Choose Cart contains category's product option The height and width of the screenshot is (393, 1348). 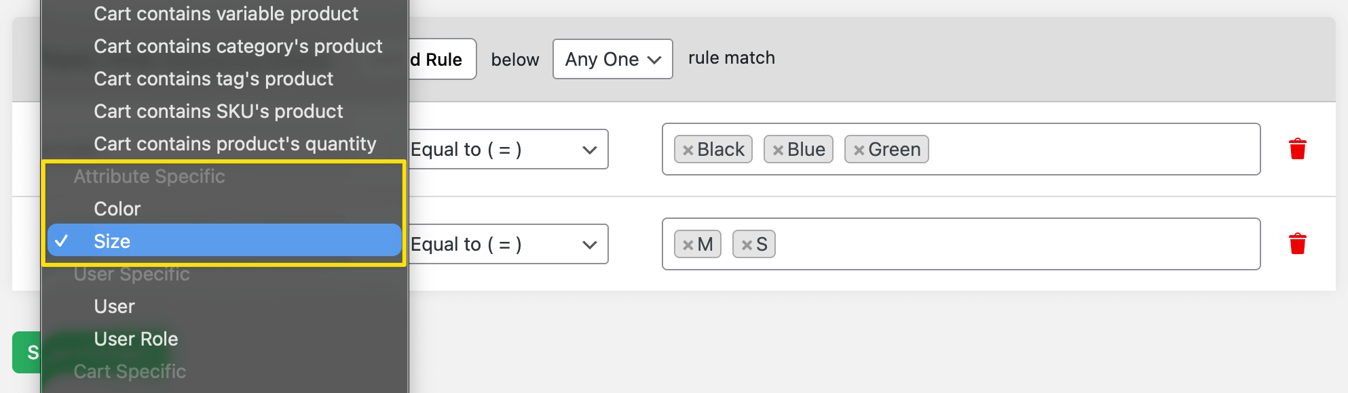tap(238, 46)
